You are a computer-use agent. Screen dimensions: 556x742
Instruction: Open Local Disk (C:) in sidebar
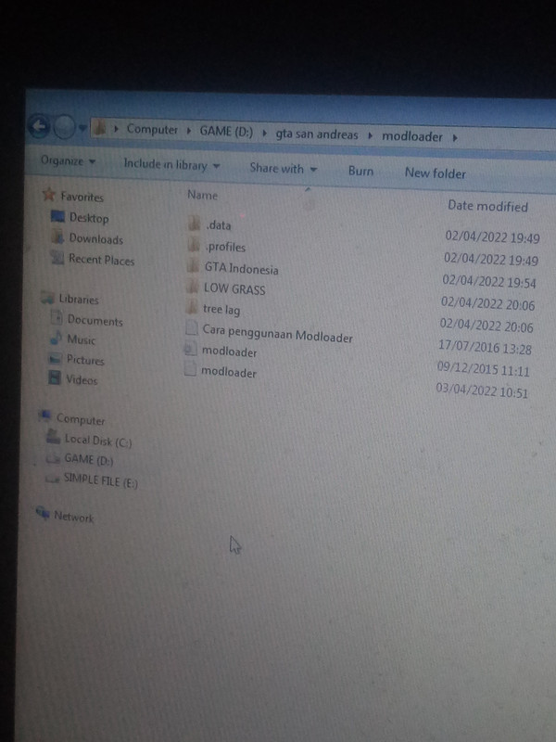(98, 441)
